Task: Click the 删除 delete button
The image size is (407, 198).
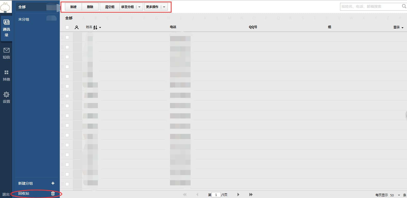Action: (90, 7)
